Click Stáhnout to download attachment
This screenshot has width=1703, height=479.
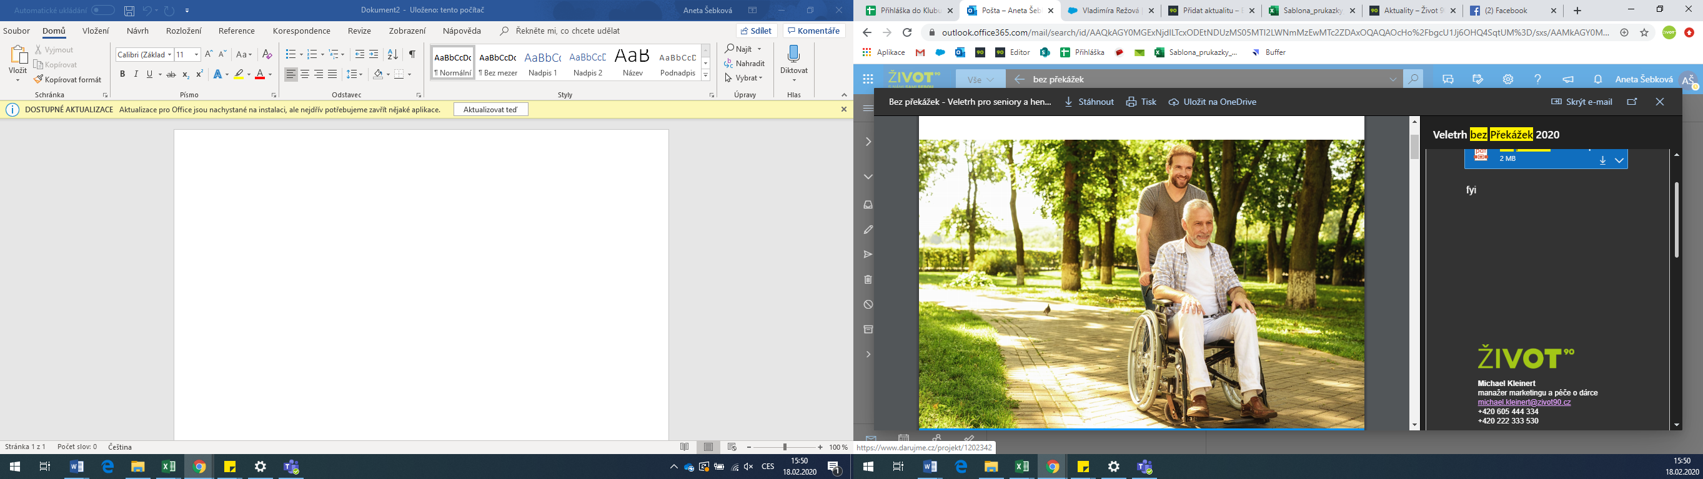(1089, 102)
